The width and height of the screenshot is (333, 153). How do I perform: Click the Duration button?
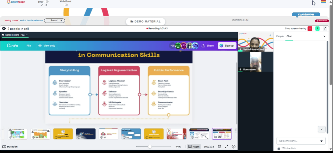click(x=10, y=147)
